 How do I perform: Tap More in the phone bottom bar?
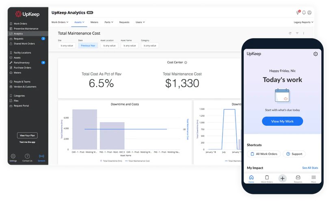tap(314, 179)
